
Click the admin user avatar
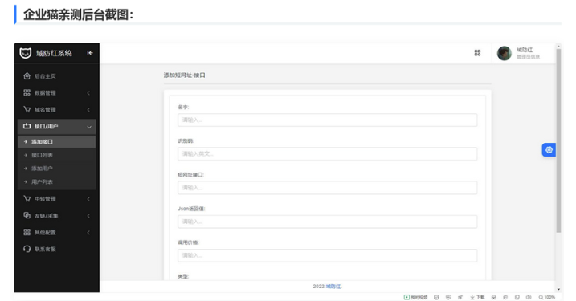coord(504,53)
